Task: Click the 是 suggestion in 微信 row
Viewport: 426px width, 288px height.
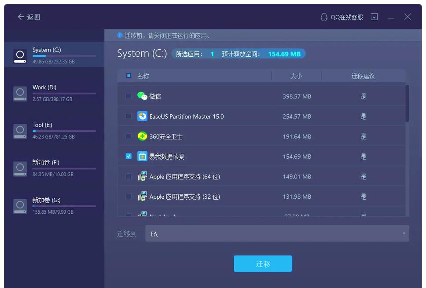Action: click(x=363, y=96)
